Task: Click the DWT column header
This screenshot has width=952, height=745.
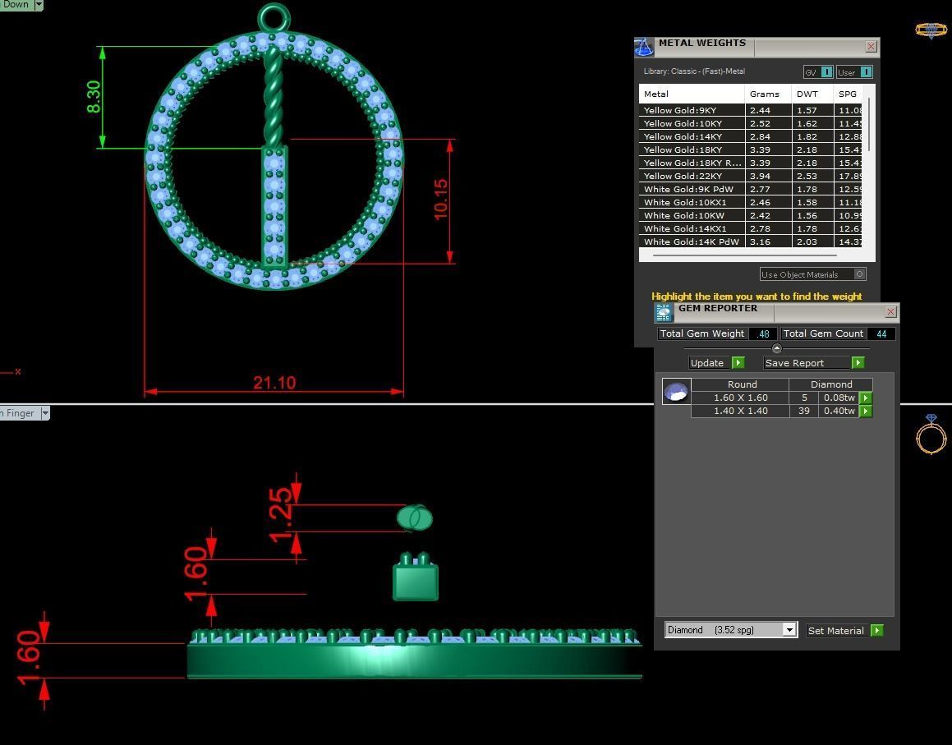Action: tap(812, 94)
